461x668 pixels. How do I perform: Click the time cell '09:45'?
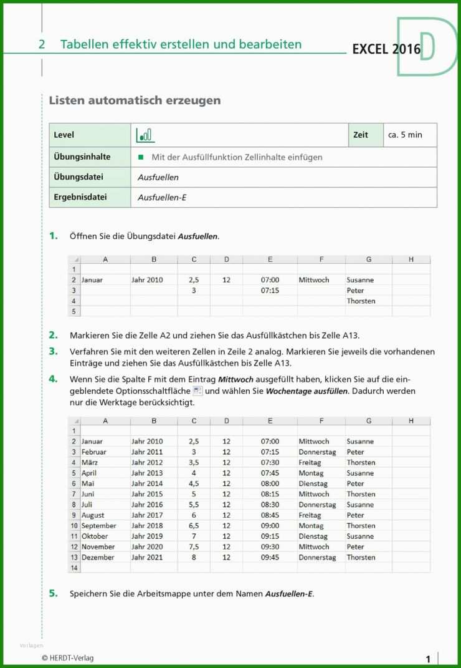[270, 557]
